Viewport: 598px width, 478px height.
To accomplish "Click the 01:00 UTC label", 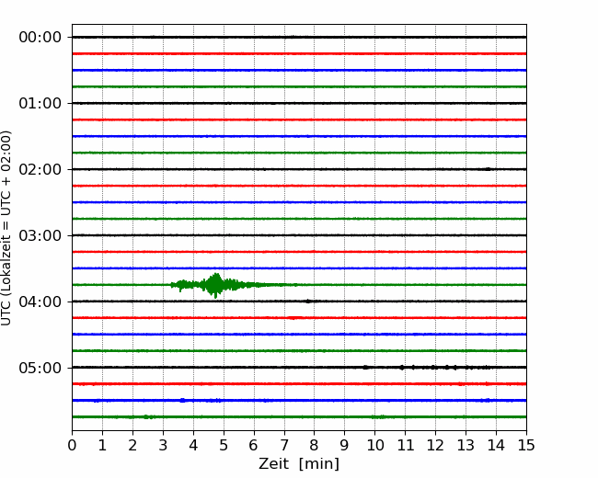I will (40, 103).
